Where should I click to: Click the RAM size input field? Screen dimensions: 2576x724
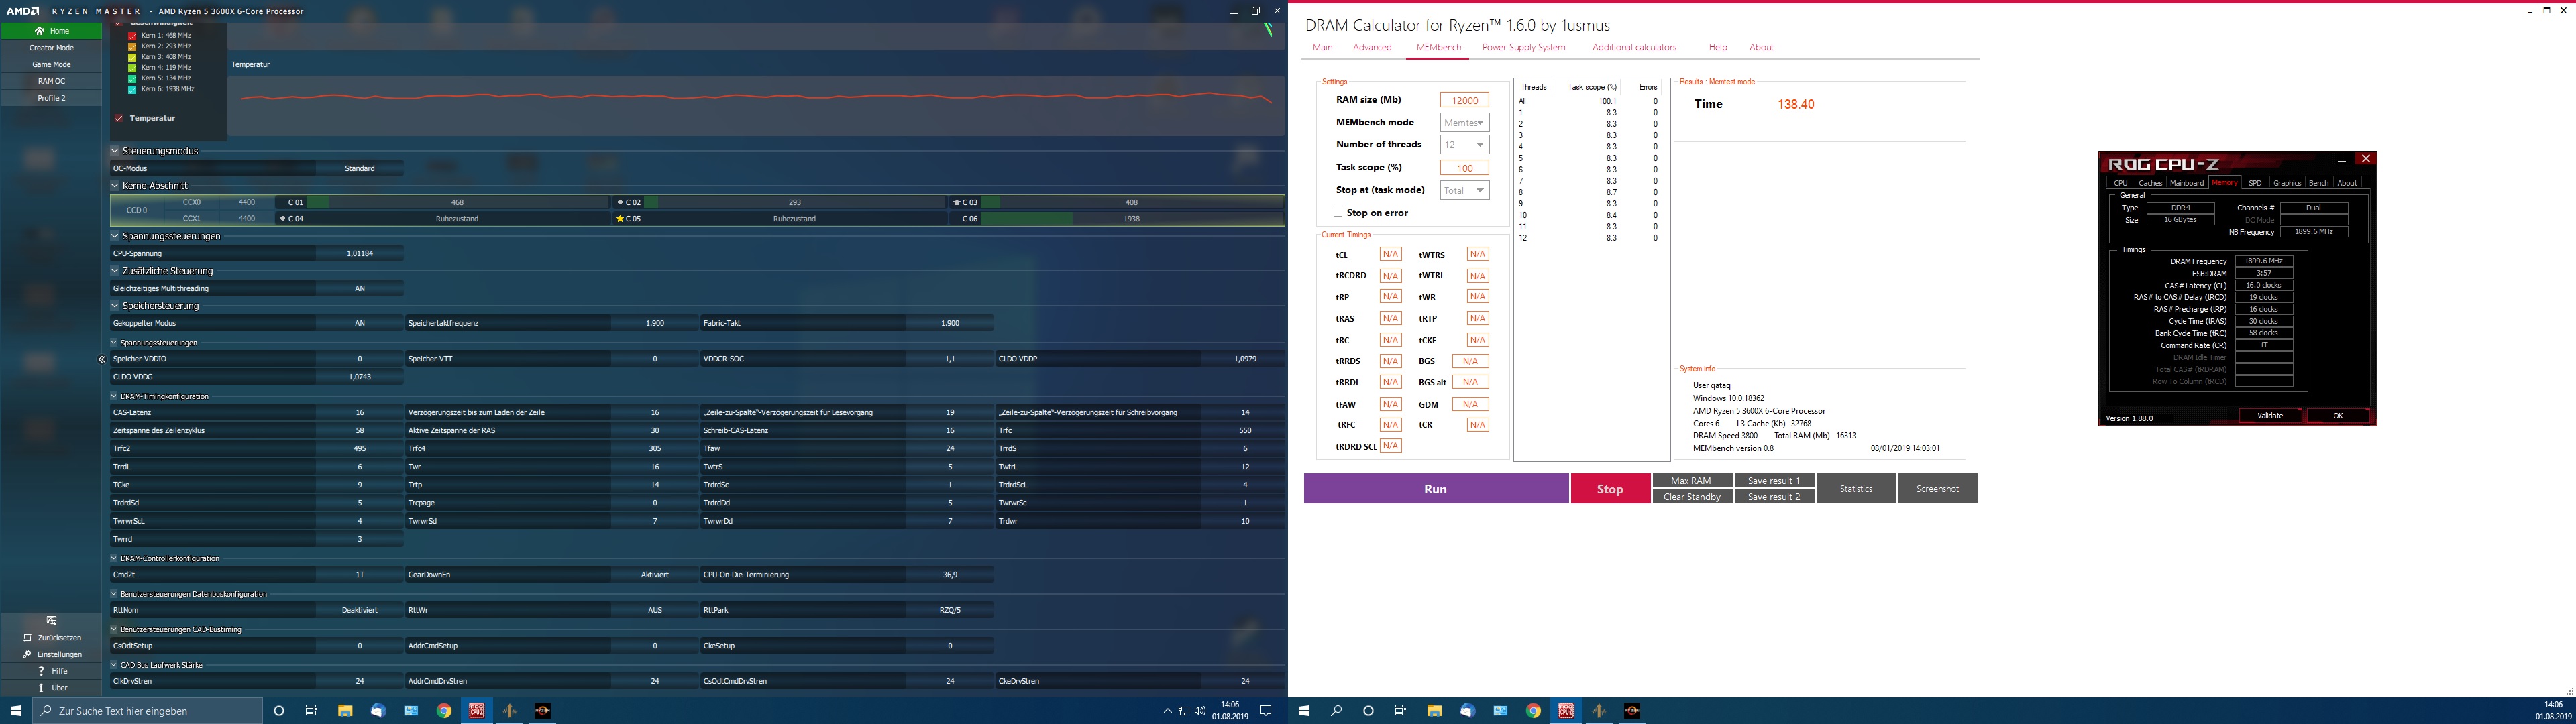1465,100
